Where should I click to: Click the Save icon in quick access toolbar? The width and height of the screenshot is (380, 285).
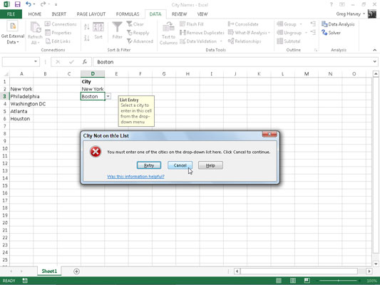[17, 4]
